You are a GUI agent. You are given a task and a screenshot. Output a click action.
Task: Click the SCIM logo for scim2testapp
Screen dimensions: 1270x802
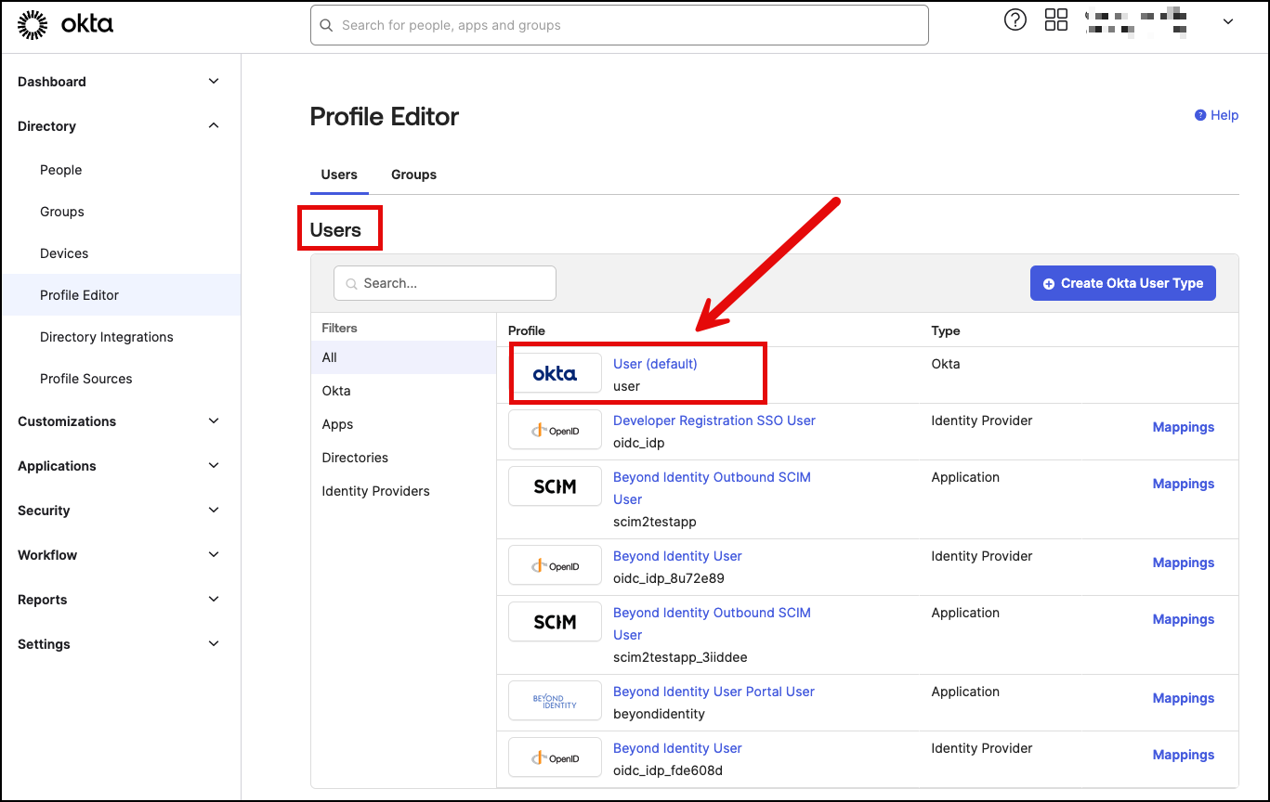pyautogui.click(x=555, y=487)
